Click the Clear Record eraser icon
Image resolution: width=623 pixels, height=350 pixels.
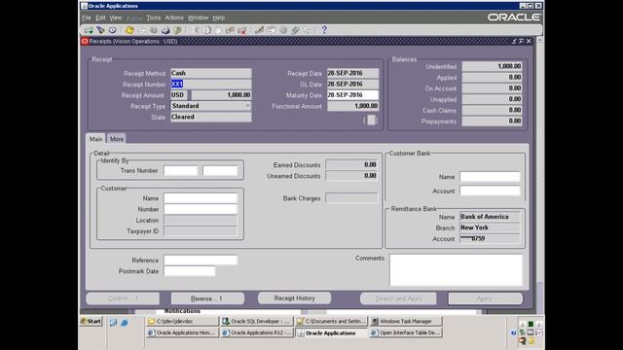coord(230,30)
